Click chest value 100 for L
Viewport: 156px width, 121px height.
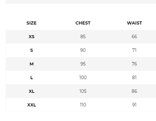pos(83,78)
